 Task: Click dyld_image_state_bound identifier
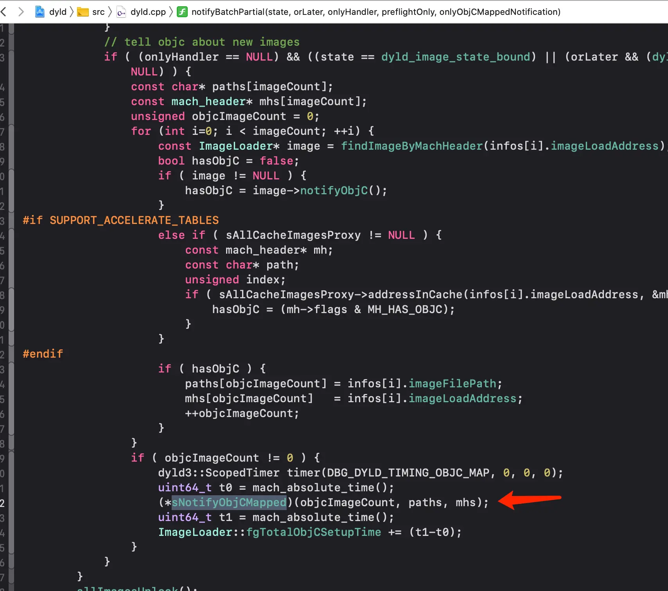(x=455, y=57)
